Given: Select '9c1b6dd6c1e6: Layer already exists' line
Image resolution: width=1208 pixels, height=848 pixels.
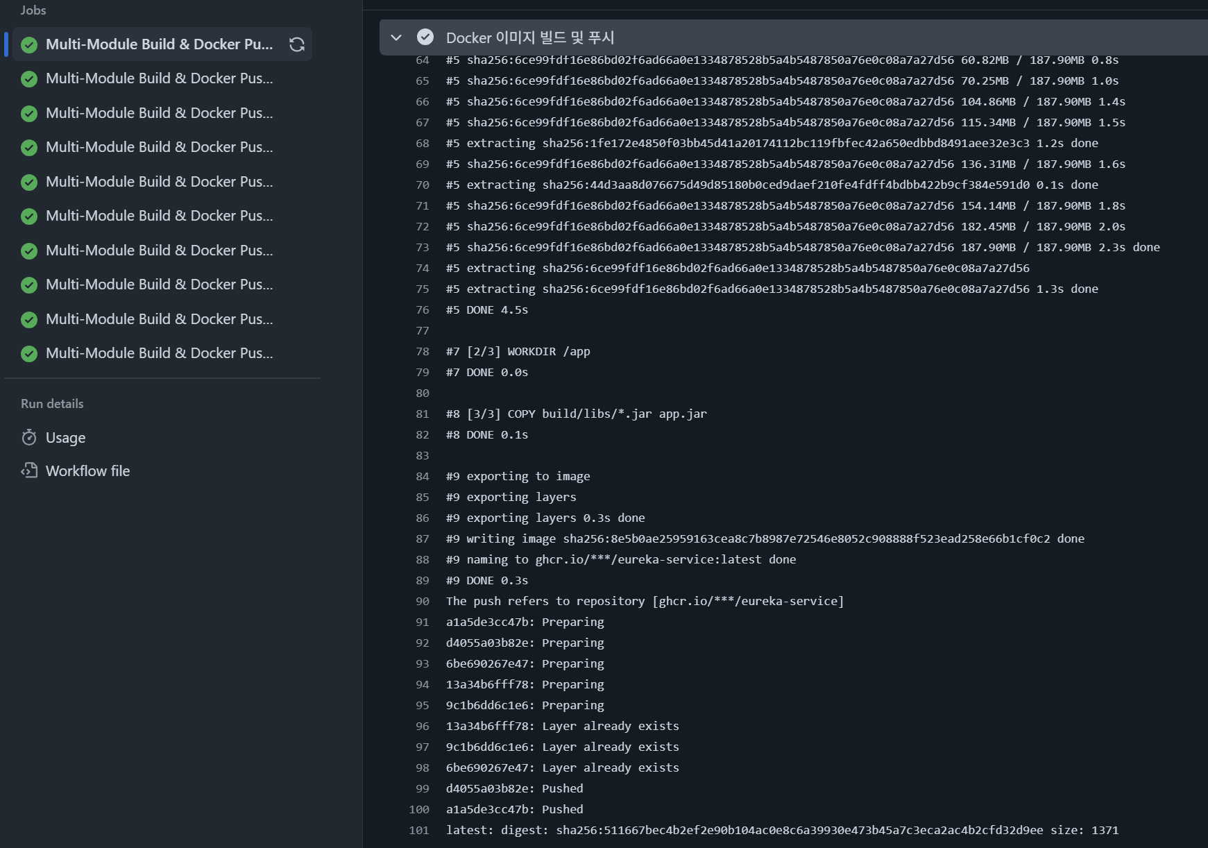Looking at the screenshot, I should coord(563,747).
